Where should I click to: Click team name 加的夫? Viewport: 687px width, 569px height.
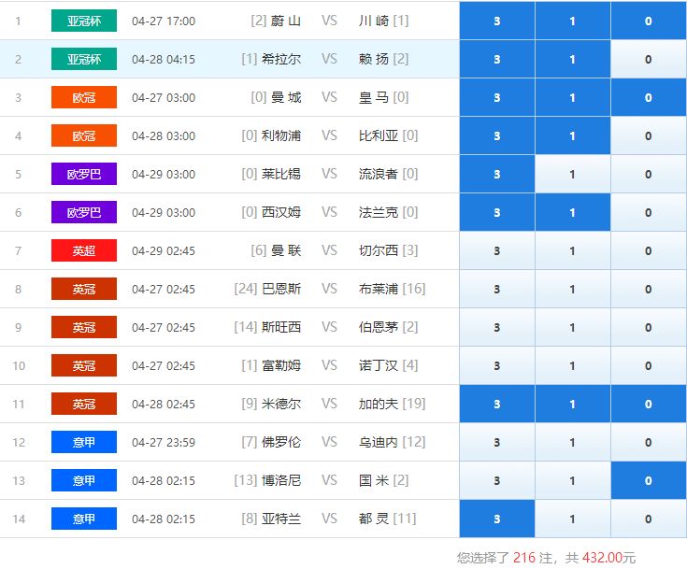pos(379,404)
